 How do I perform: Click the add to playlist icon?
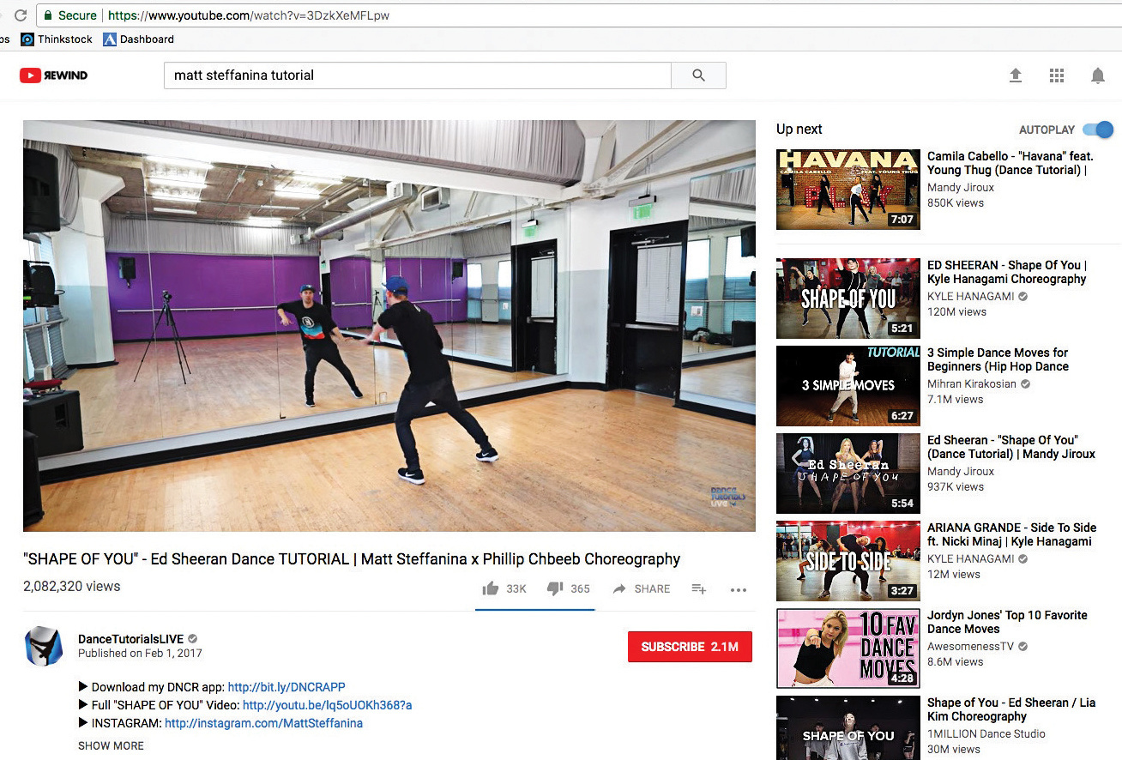699,589
